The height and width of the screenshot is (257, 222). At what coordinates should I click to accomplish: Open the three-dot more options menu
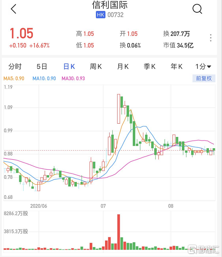pos(211,38)
